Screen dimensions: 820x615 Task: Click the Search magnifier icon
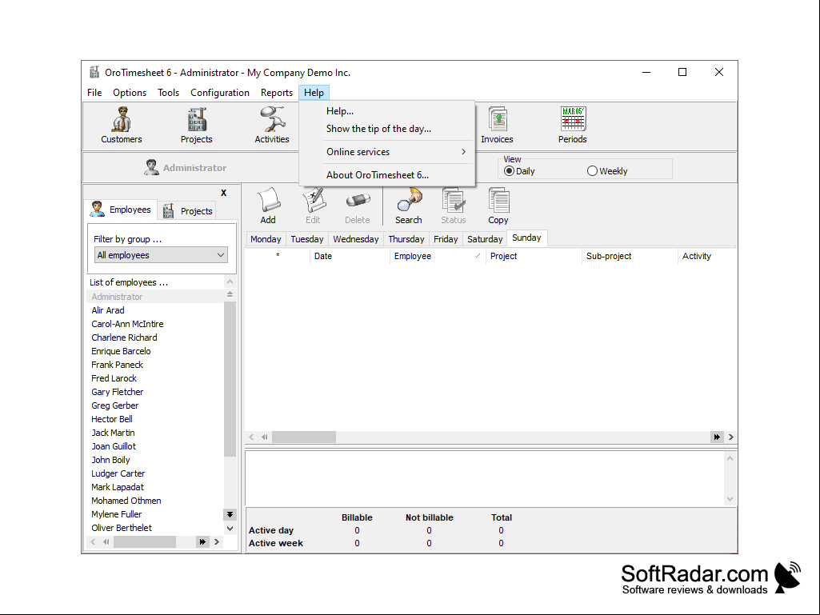click(409, 206)
